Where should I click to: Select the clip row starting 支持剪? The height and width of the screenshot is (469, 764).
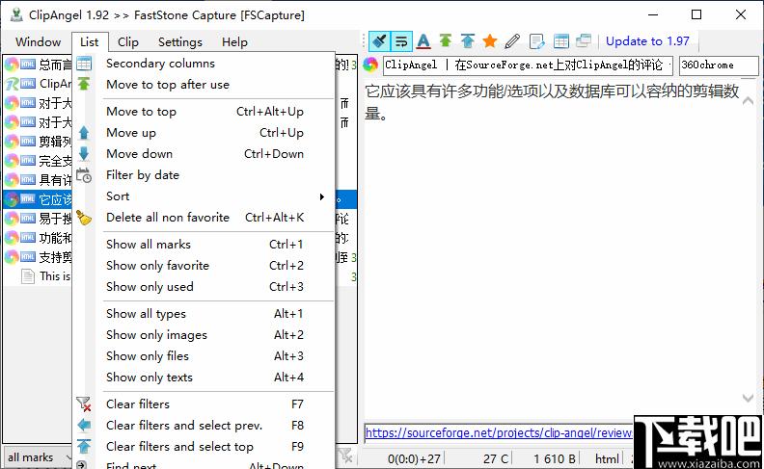click(x=38, y=257)
